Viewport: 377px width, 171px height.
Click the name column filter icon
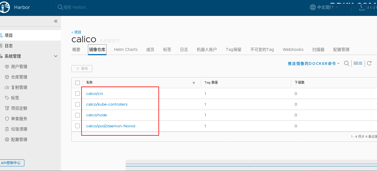[194, 83]
